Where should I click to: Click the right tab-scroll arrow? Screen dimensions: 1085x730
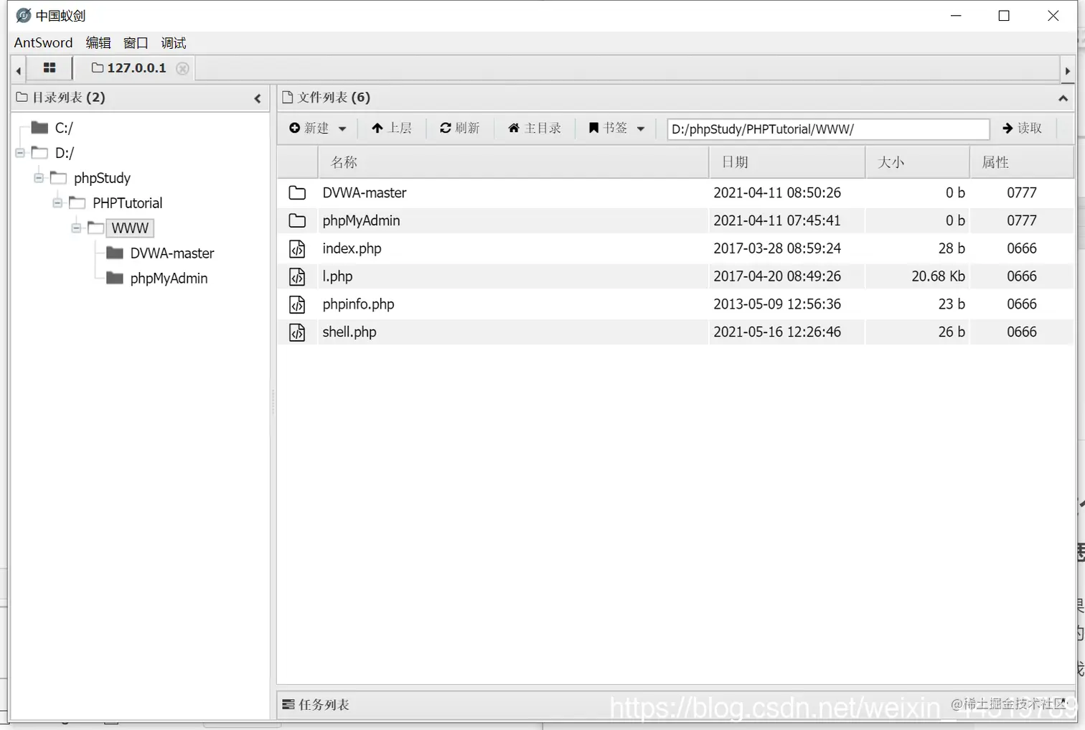1067,70
